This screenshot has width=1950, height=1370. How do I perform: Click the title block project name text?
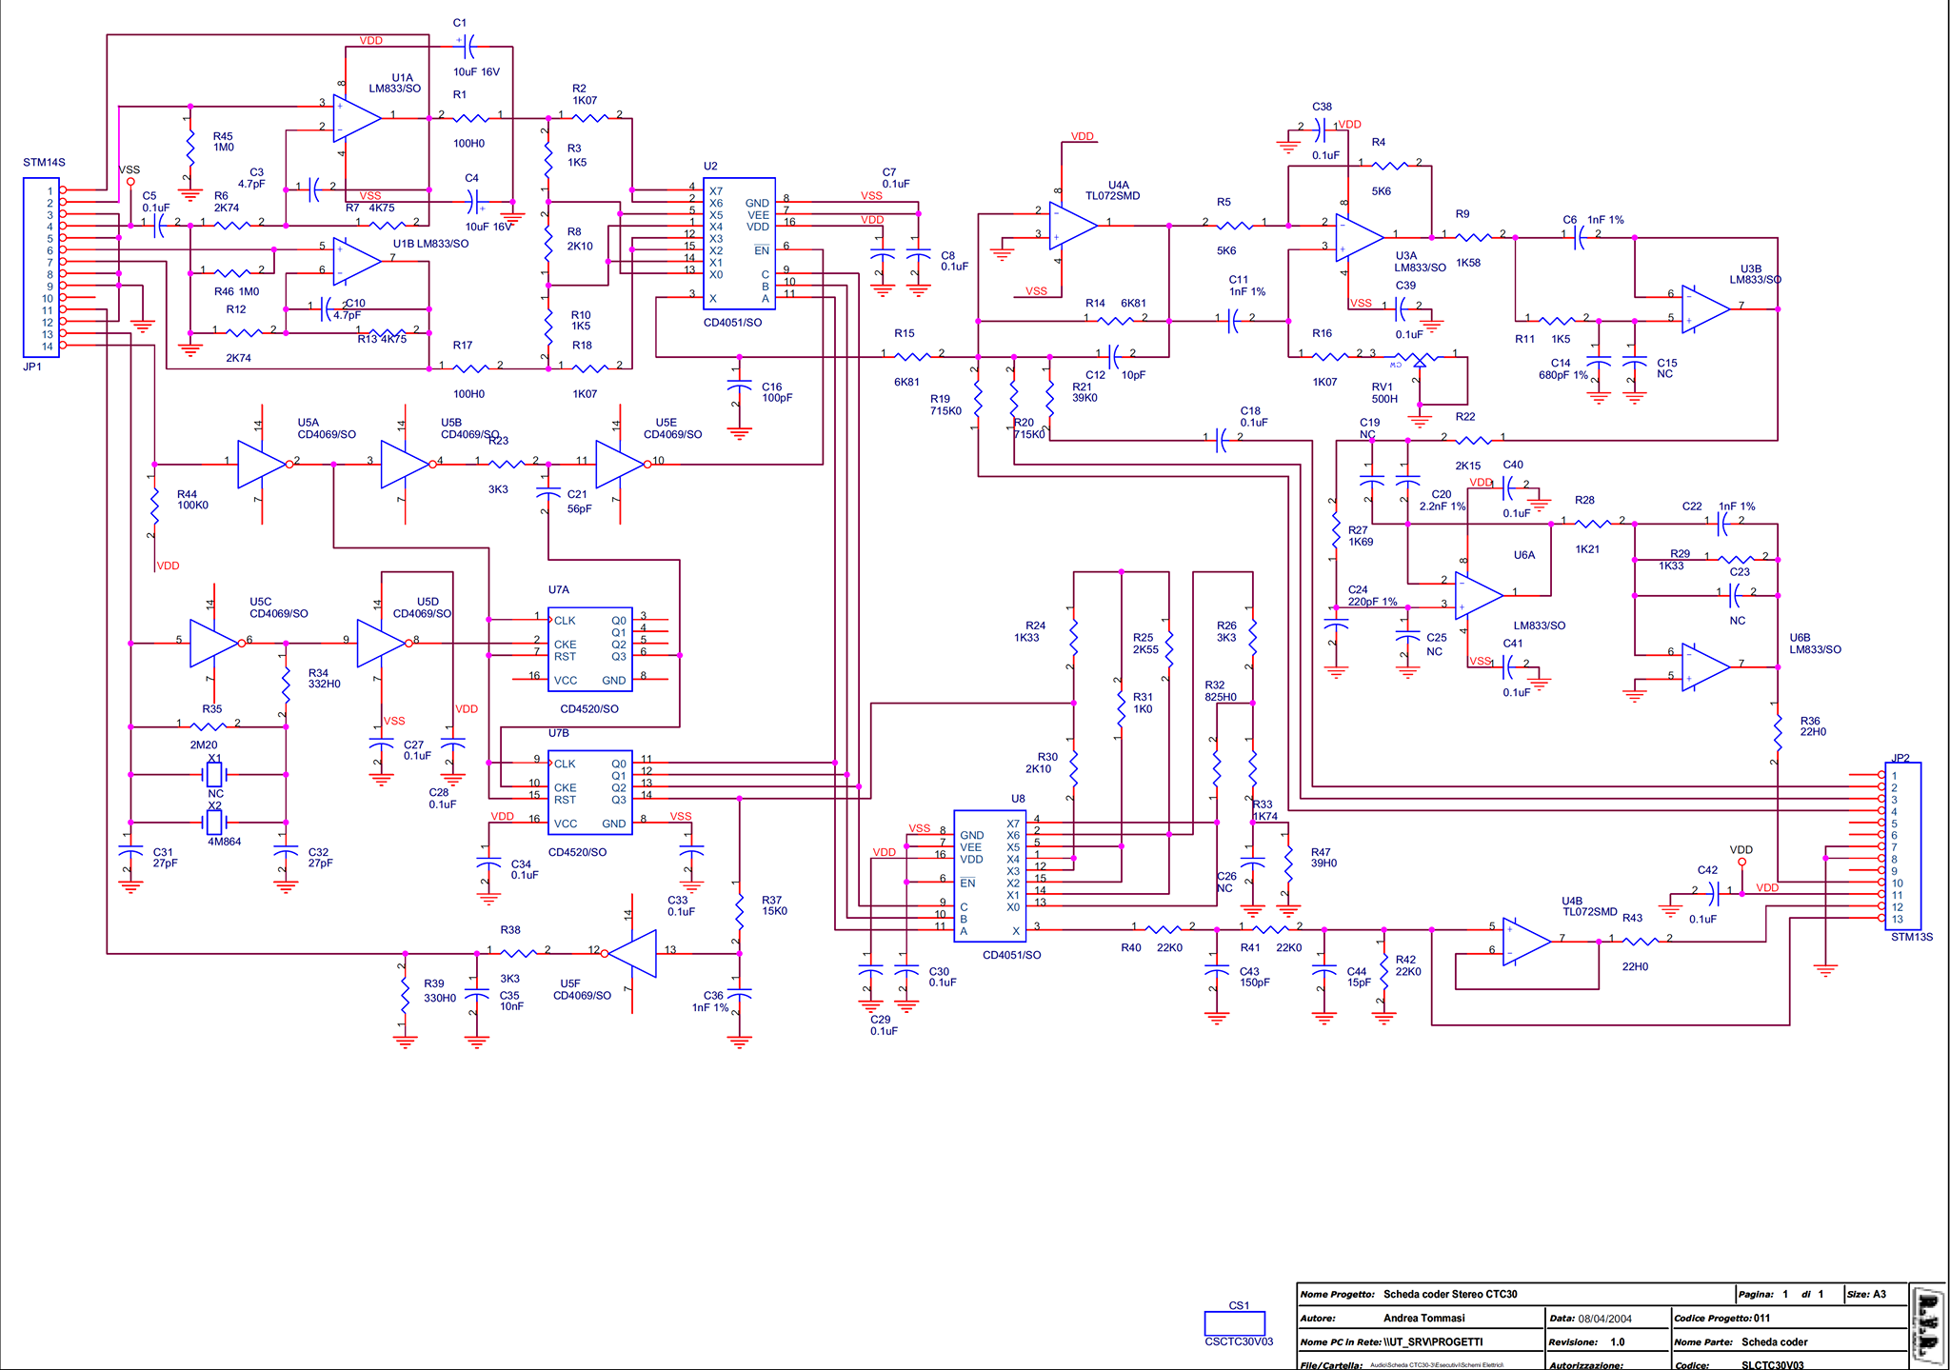1449,1294
